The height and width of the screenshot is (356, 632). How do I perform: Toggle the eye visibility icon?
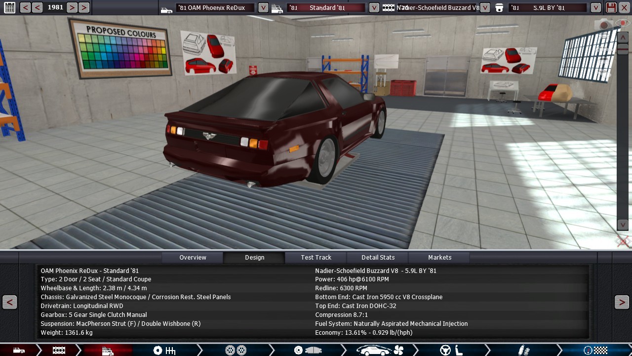point(622,23)
